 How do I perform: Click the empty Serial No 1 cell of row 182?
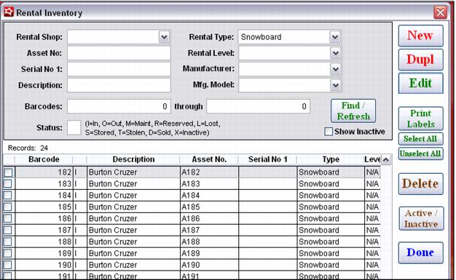click(x=268, y=172)
